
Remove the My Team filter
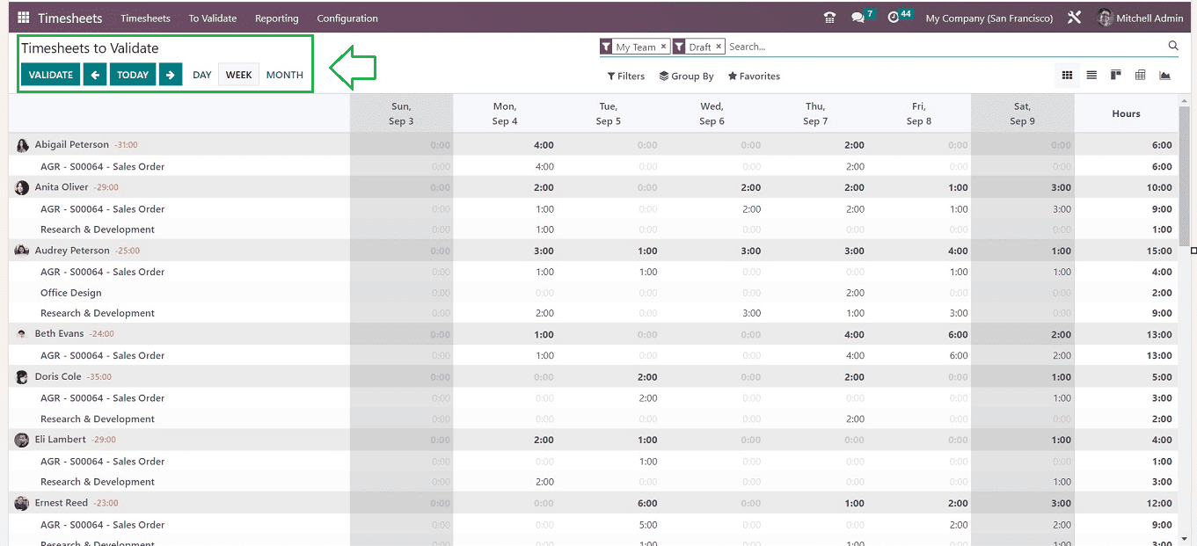[663, 47]
